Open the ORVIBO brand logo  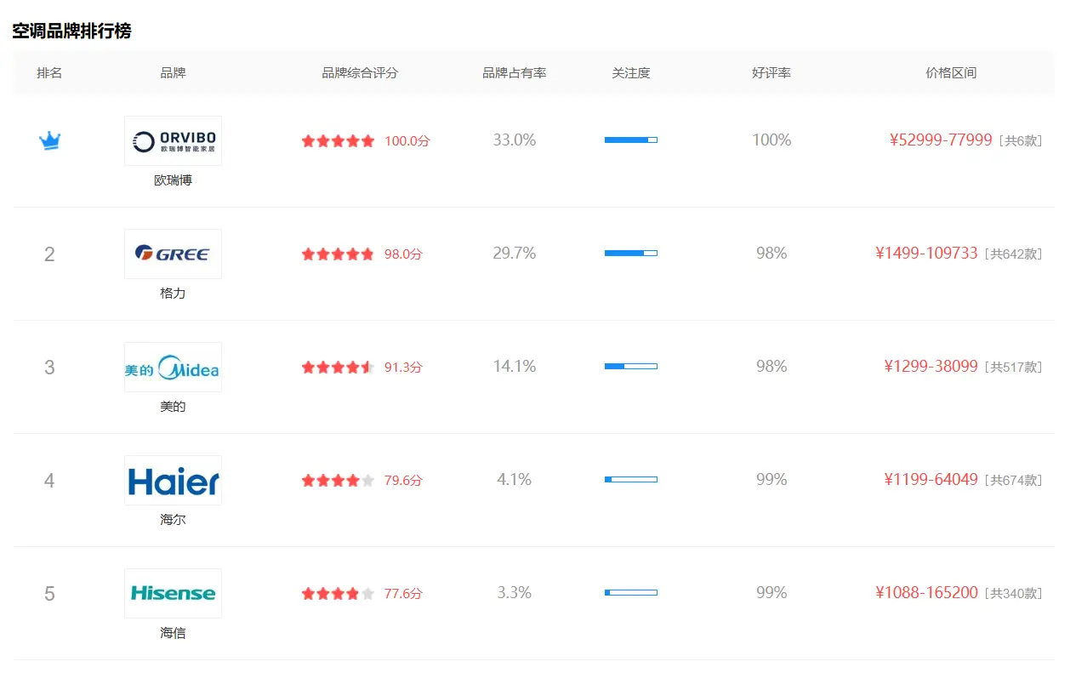coord(173,140)
